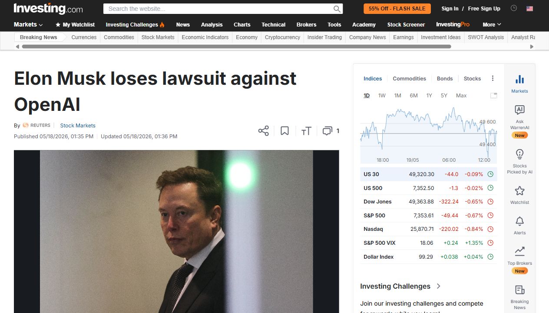Viewport: 549px width, 313px height.
Task: Click Dow Jones red clock icon
Action: pyautogui.click(x=490, y=202)
